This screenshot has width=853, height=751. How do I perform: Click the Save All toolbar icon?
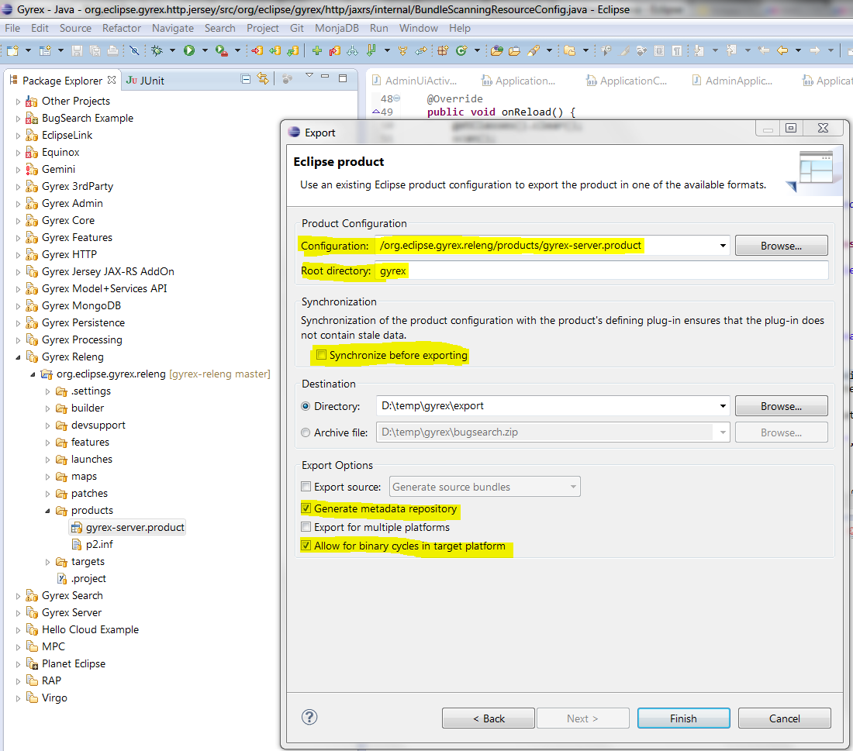pyautogui.click(x=95, y=50)
